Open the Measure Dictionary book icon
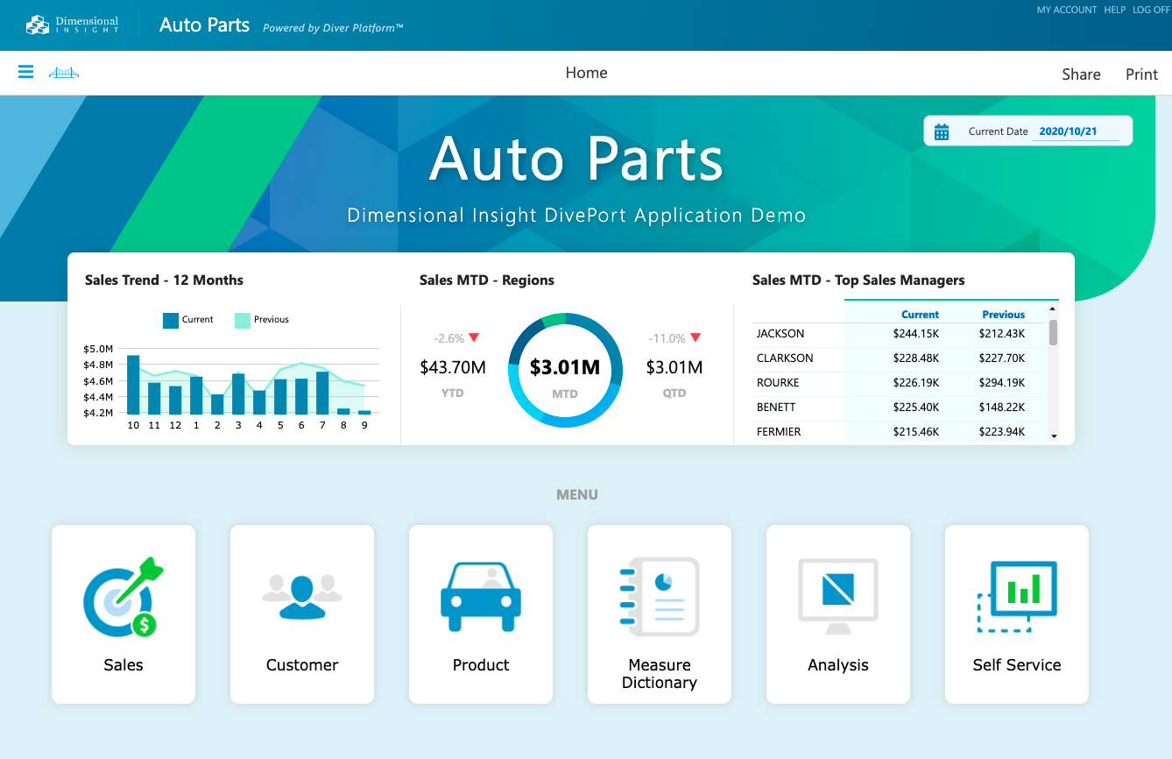 pos(659,597)
